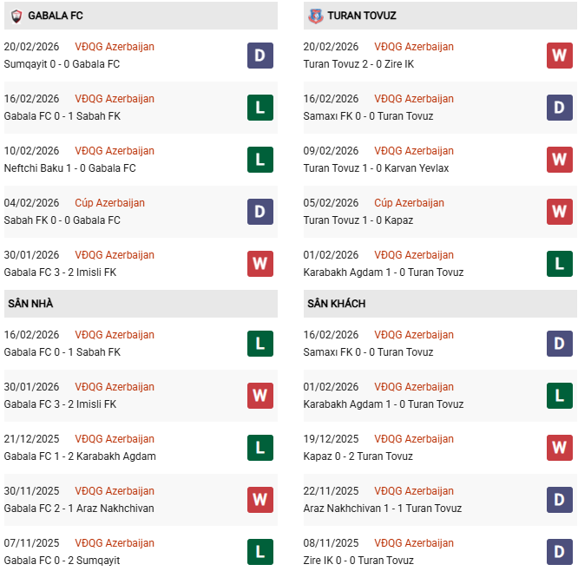Click the Gabala FC club logo

tap(16, 16)
